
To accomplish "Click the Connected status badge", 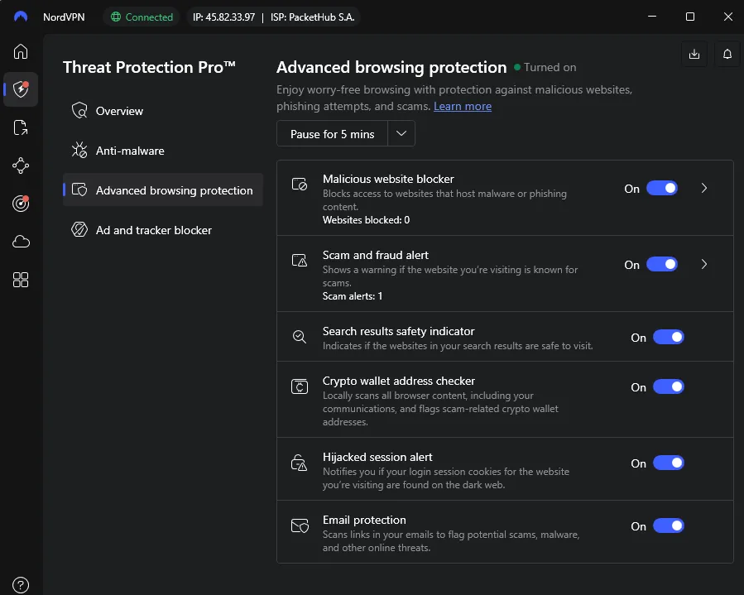I will (142, 17).
